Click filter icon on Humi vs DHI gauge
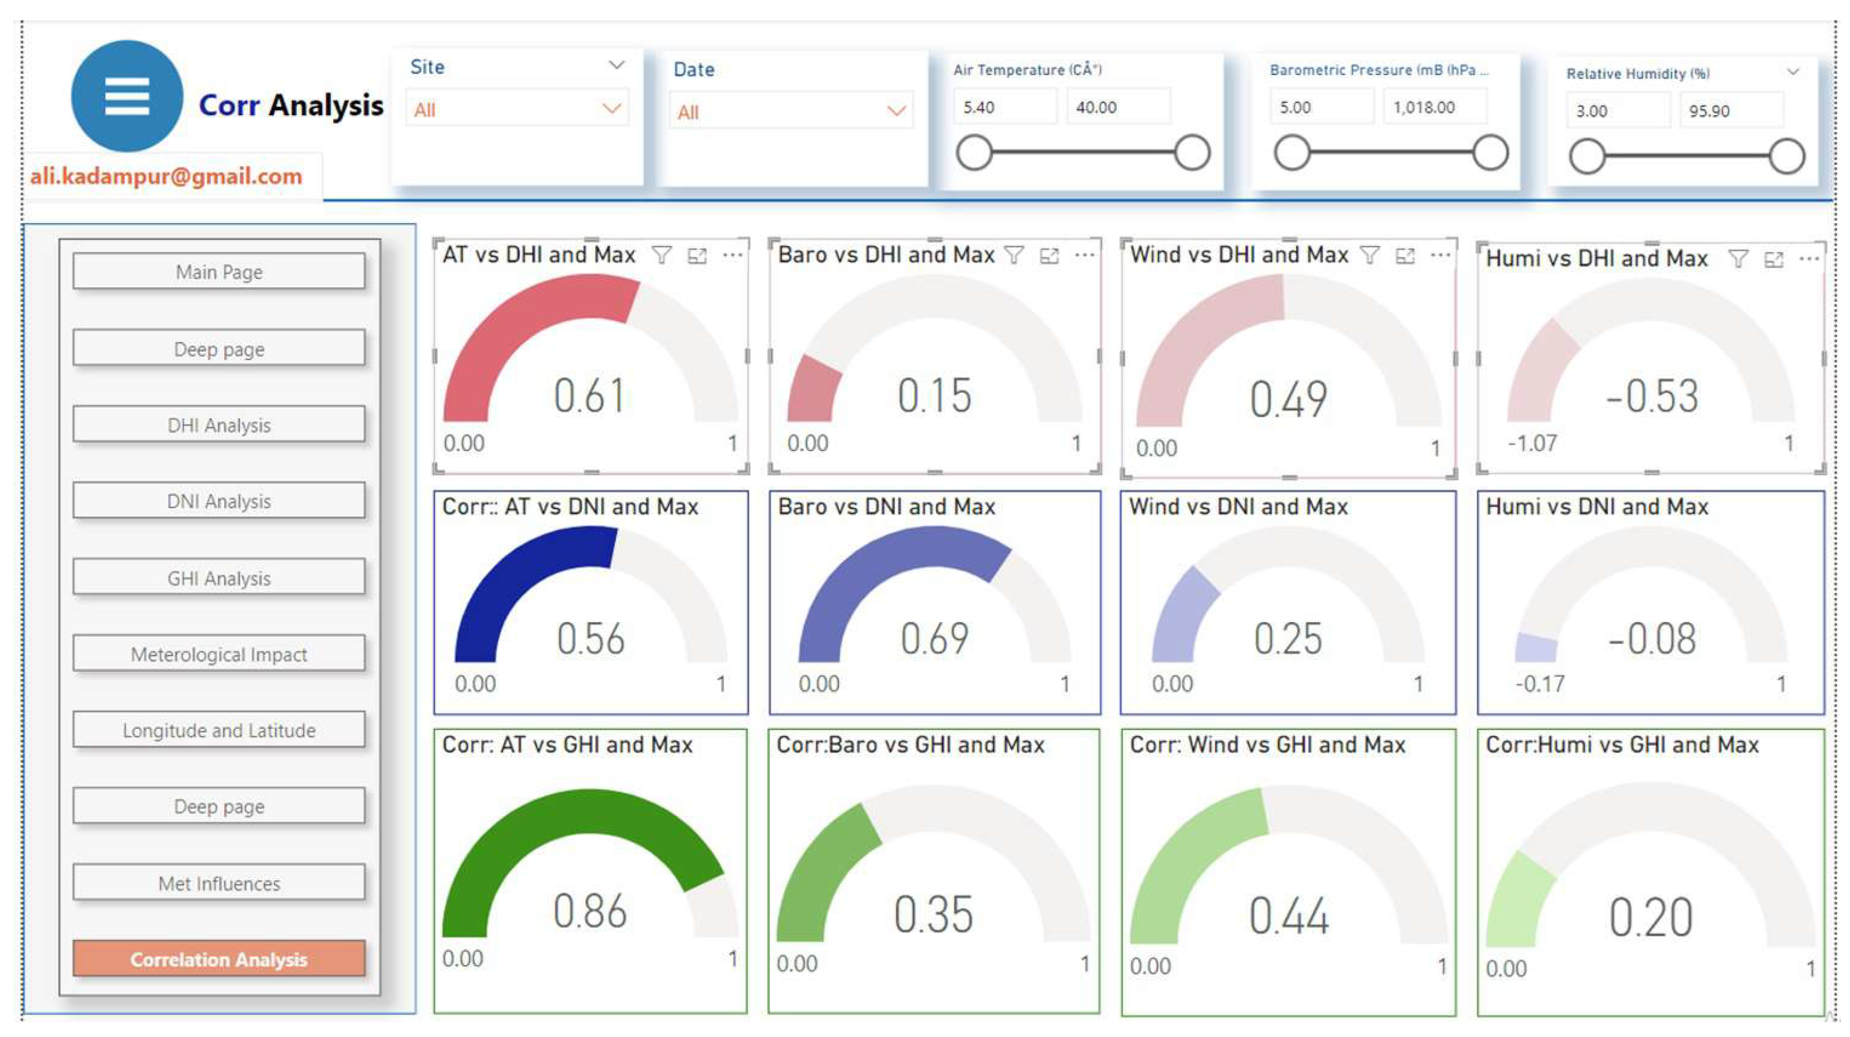The height and width of the screenshot is (1037, 1850). click(1738, 259)
